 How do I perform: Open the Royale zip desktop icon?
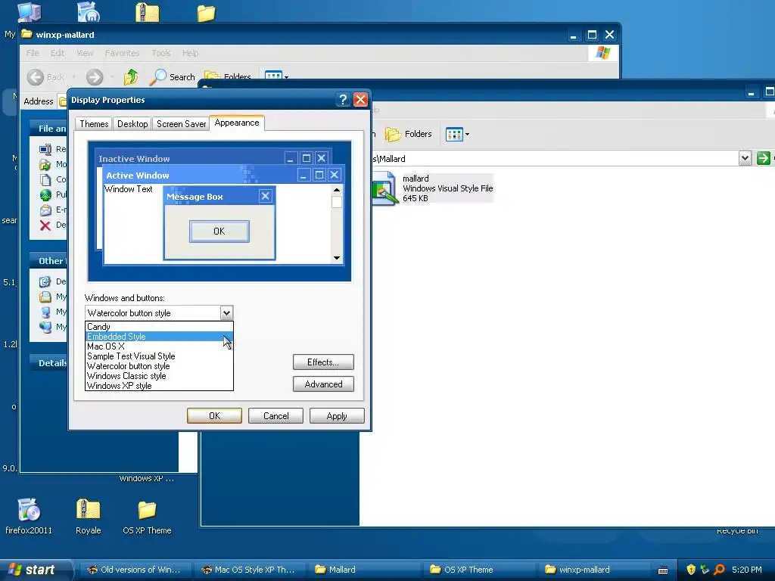pos(88,510)
